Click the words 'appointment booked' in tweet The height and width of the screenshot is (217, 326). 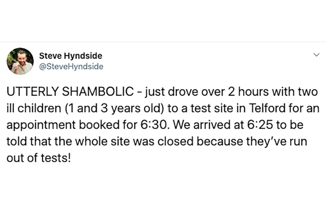pos(63,125)
